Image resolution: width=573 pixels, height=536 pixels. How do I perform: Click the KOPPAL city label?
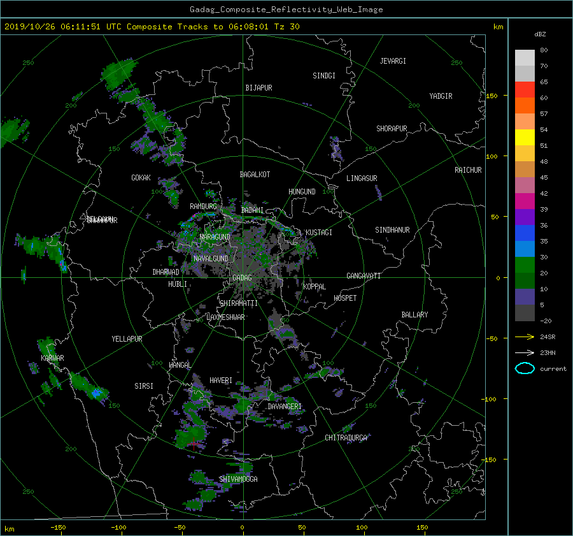pos(315,286)
